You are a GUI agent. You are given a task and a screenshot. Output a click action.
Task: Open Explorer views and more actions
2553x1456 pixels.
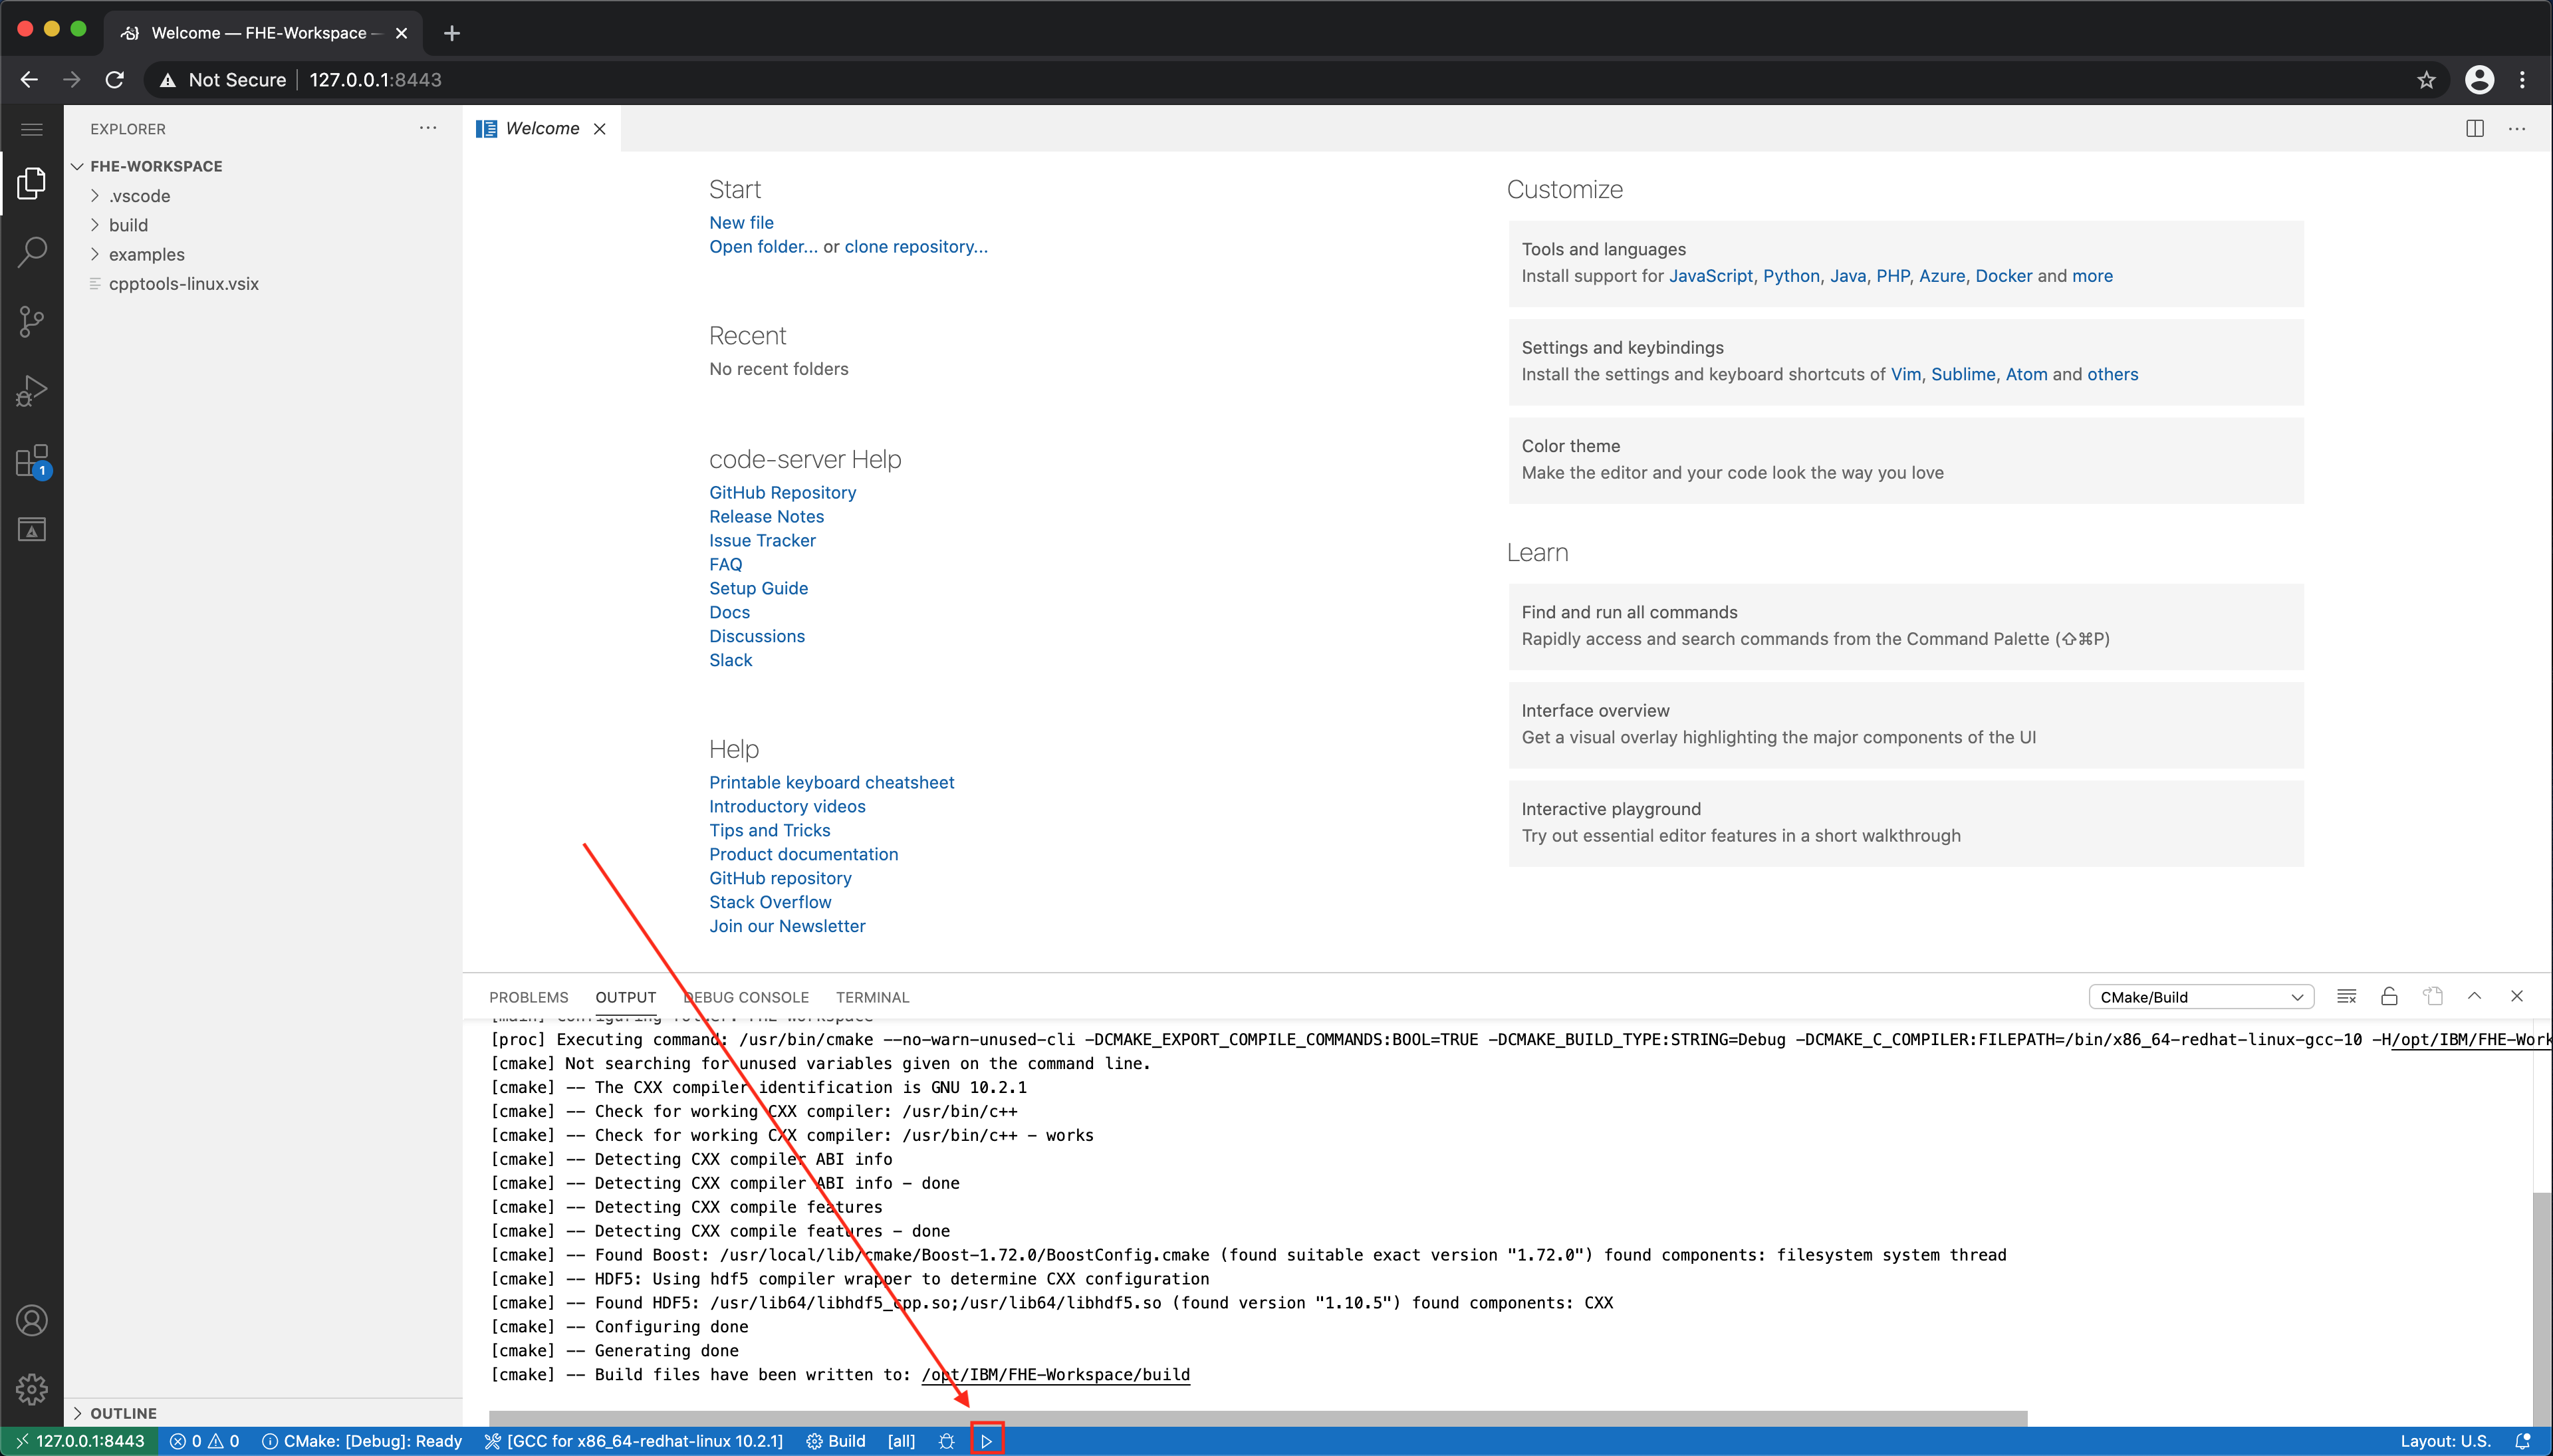(428, 128)
